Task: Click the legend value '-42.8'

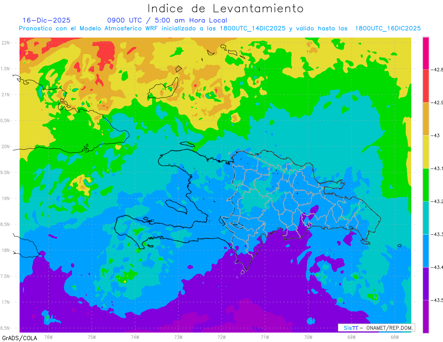Action: coord(436,69)
